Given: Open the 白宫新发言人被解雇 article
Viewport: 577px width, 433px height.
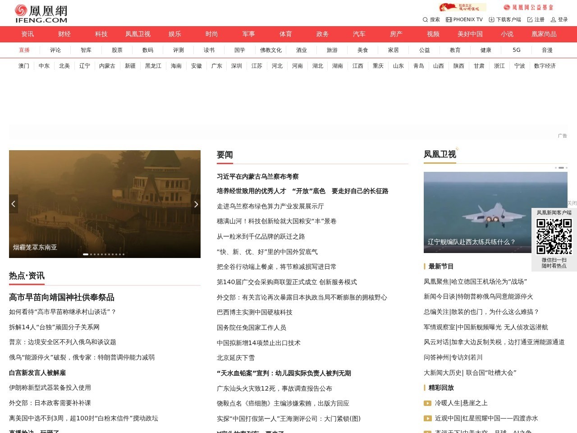Looking at the screenshot, I should click(37, 373).
